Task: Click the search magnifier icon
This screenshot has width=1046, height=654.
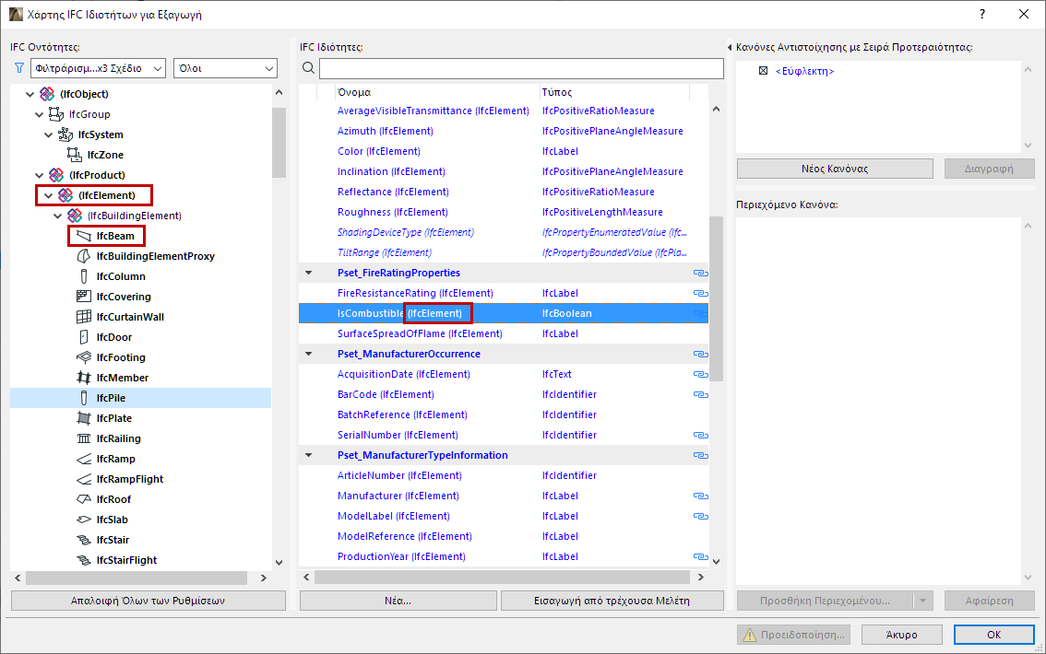Action: point(308,68)
